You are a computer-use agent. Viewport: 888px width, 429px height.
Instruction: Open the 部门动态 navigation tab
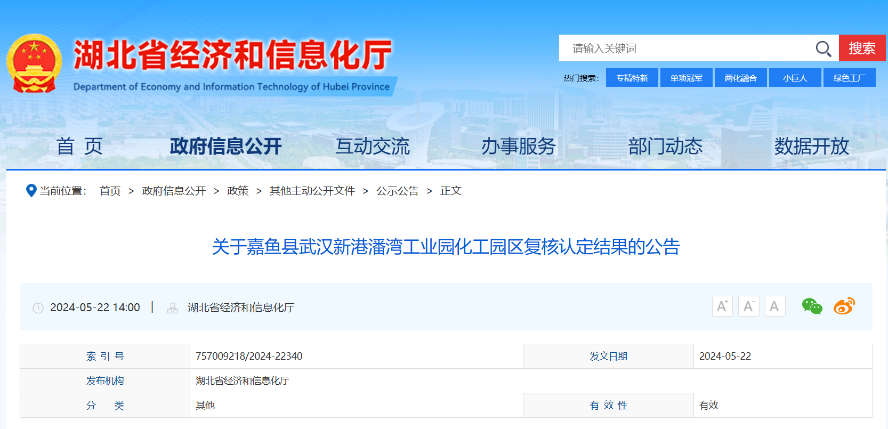pyautogui.click(x=665, y=146)
